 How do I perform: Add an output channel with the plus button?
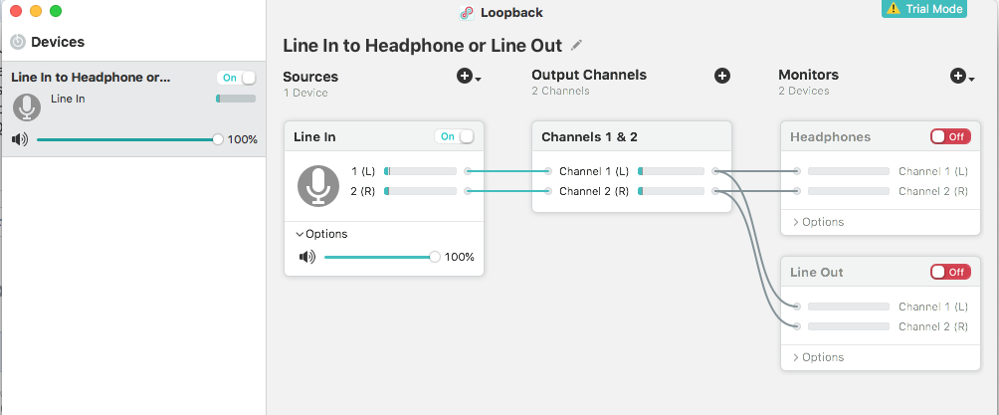pyautogui.click(x=721, y=76)
